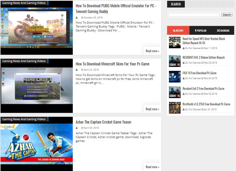Click Read more on PUBG emulator post
The image size is (236, 171).
pyautogui.click(x=152, y=51)
